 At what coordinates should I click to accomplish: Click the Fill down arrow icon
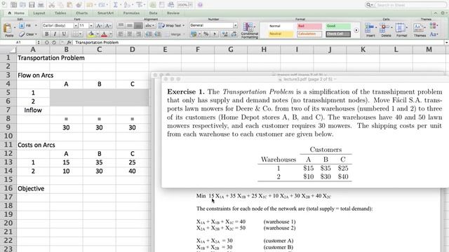tap(22, 26)
